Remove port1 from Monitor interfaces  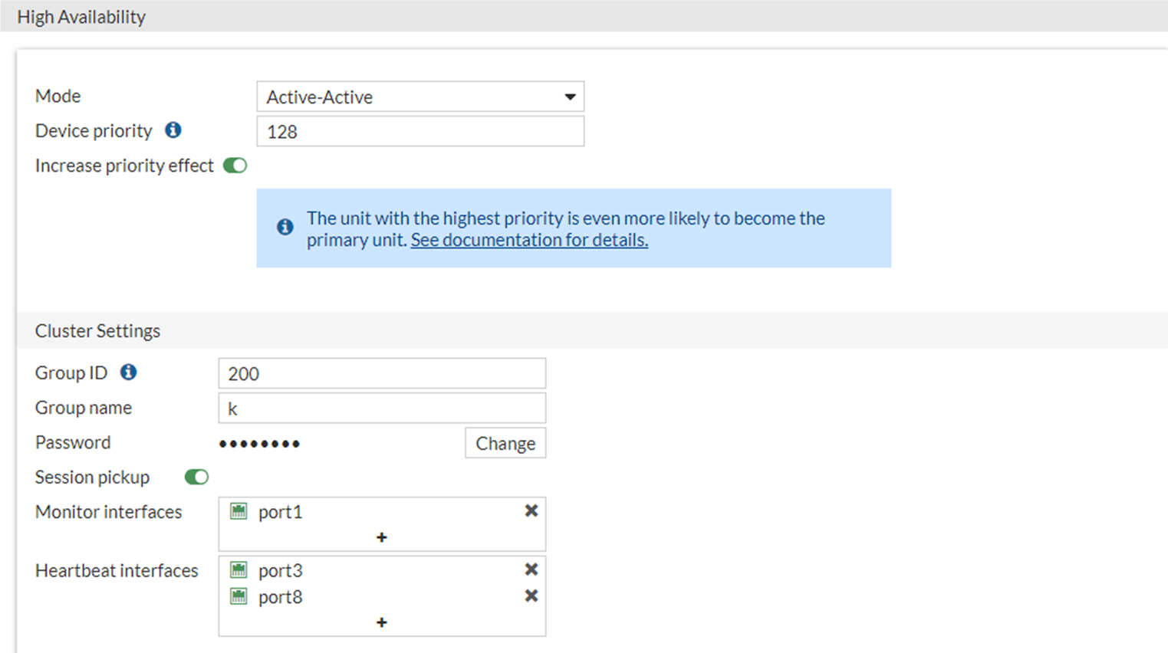tap(531, 510)
